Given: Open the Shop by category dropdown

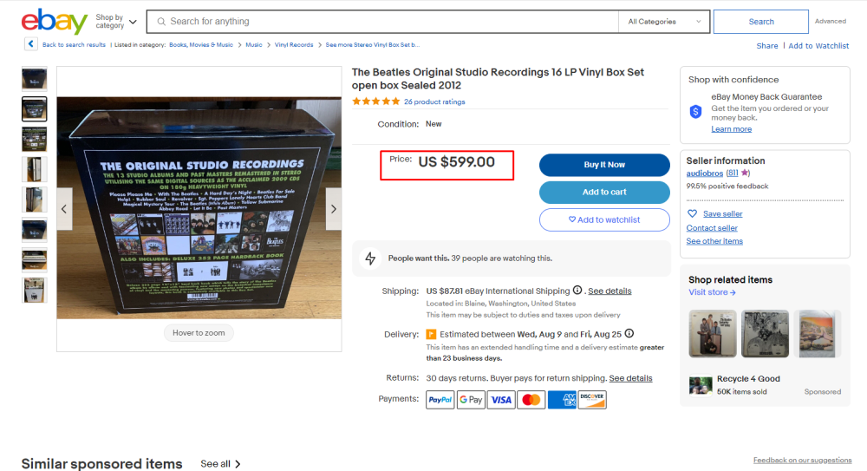Looking at the screenshot, I should coord(115,22).
